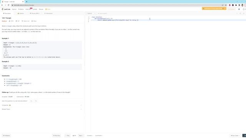Screen dimensions: 246x138
Task: Click inside the code editor on the return line
Action: tap(118, 20)
